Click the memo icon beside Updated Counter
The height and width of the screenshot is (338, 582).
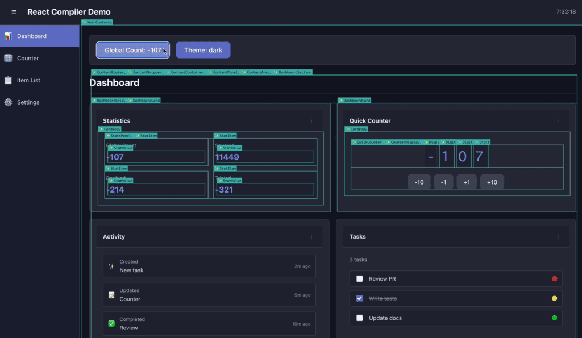[x=111, y=295]
